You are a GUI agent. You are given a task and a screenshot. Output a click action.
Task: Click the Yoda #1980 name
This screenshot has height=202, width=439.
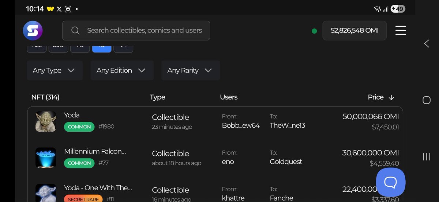(72, 115)
